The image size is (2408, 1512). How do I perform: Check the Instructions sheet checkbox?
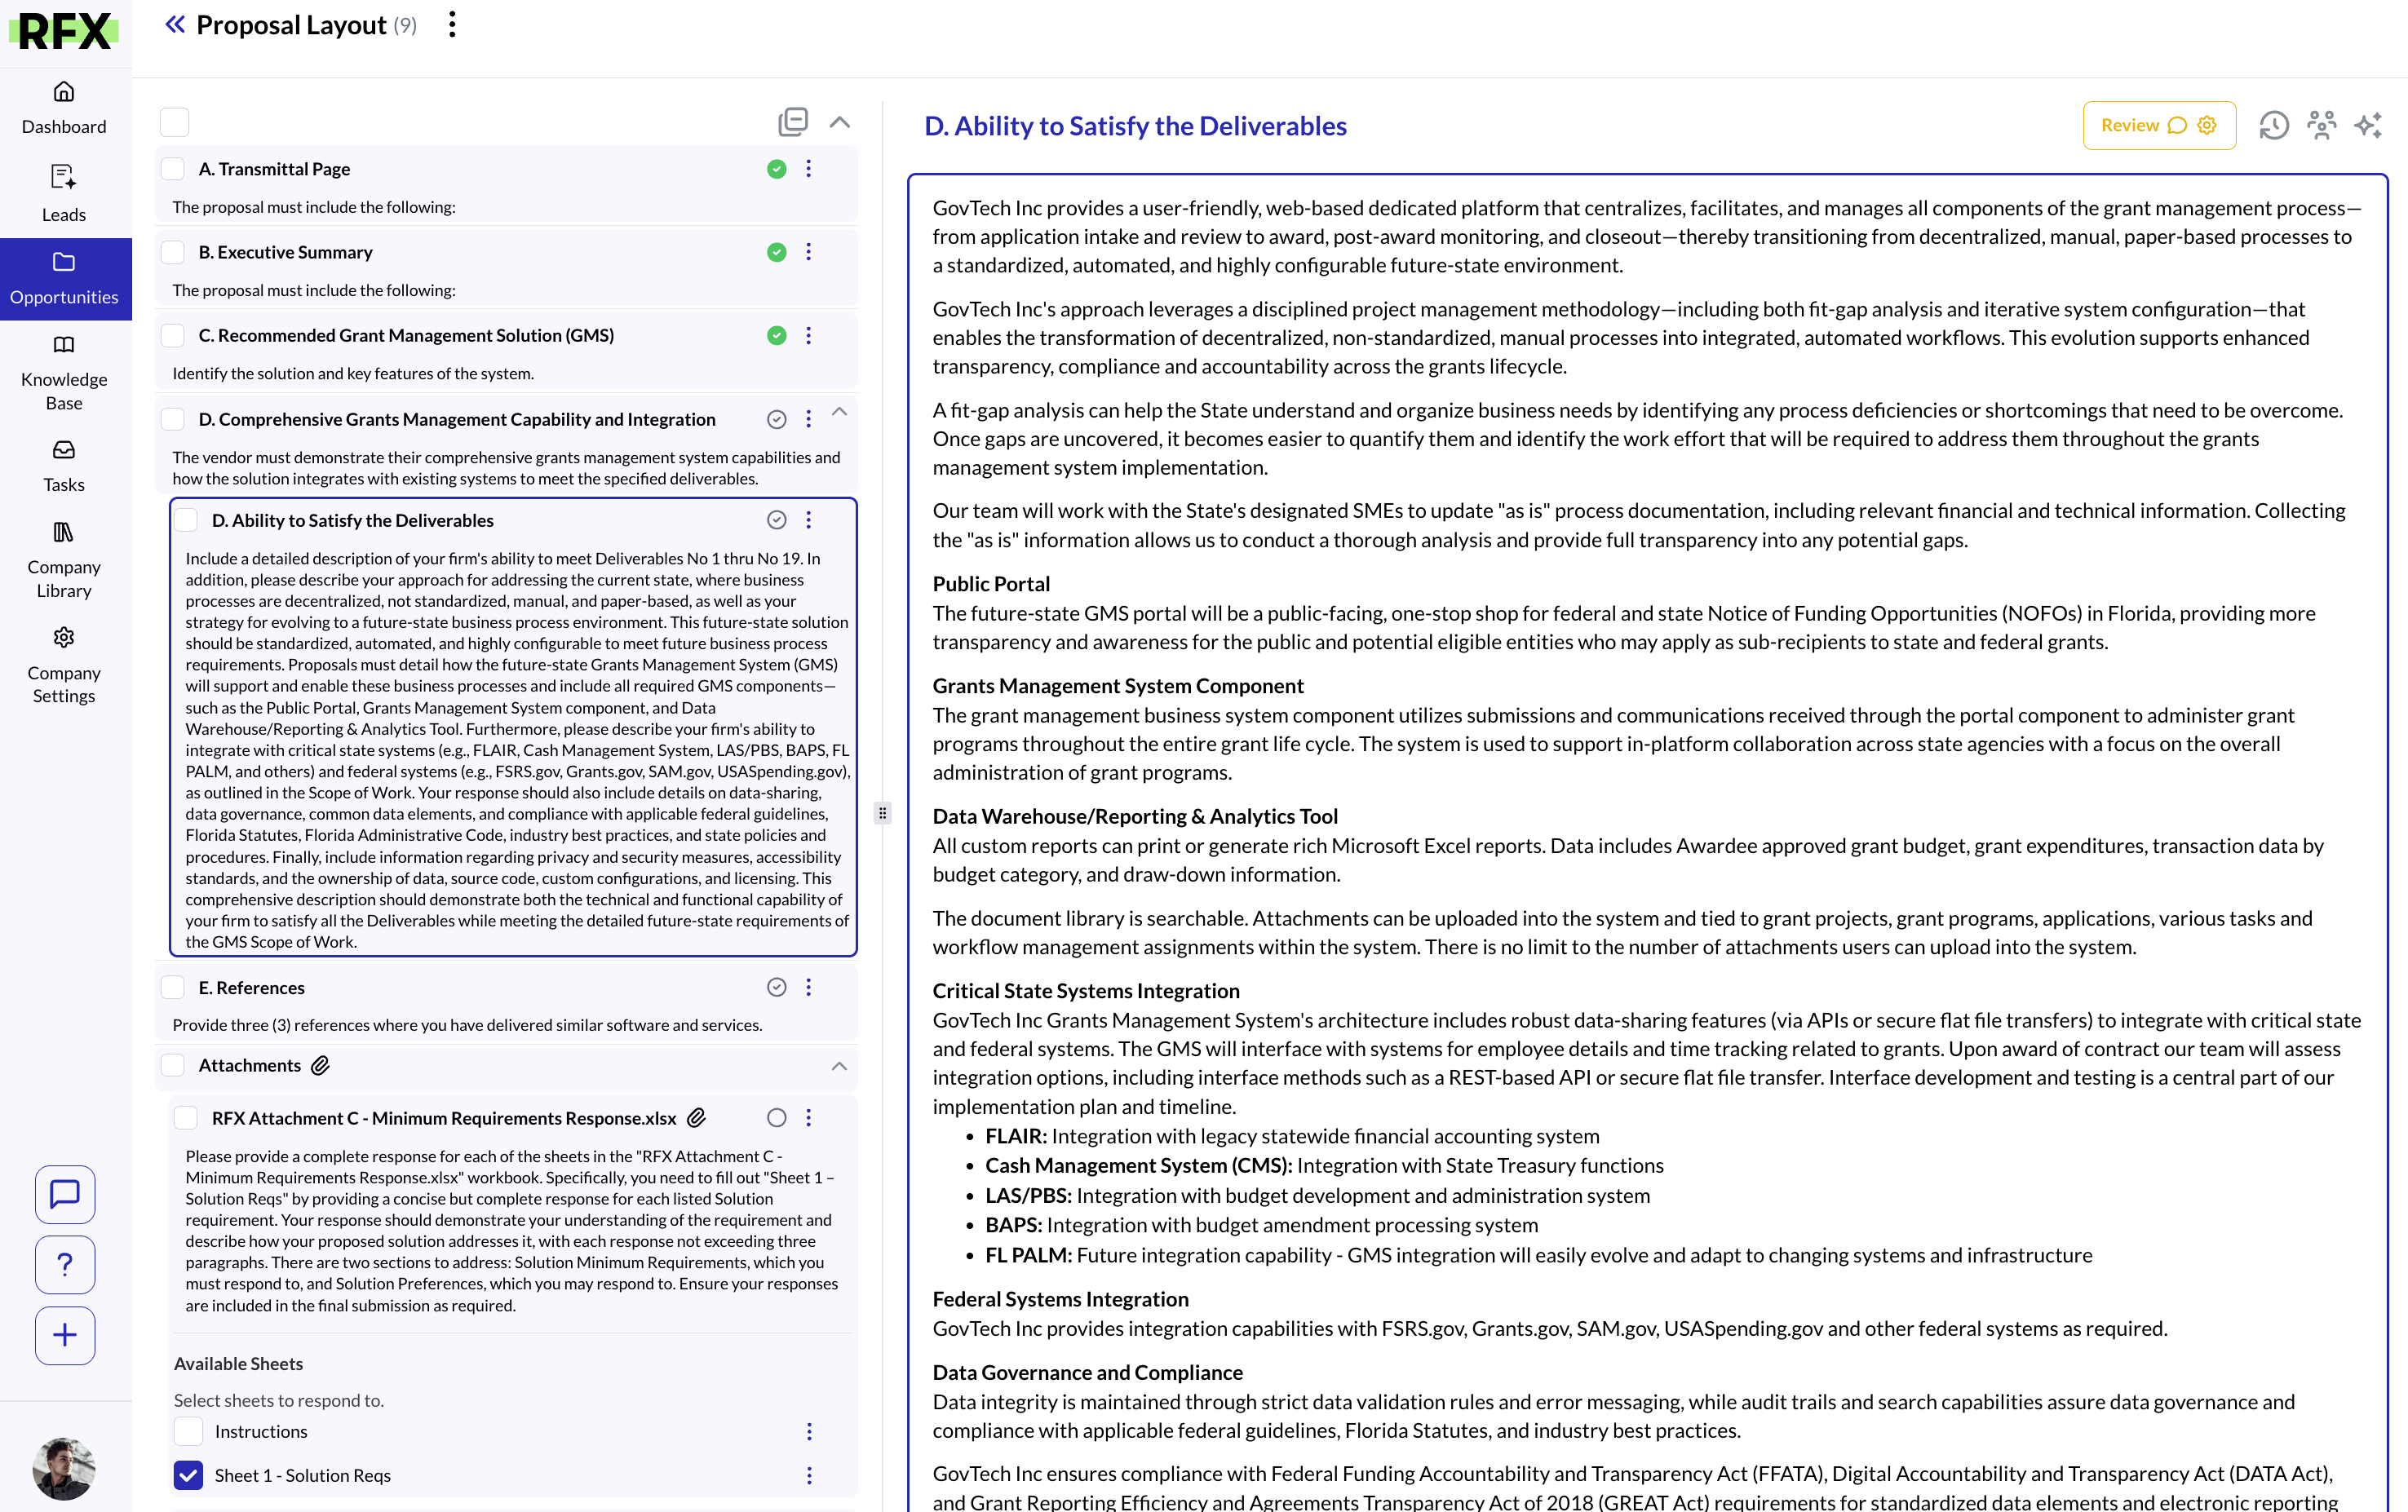tap(188, 1431)
